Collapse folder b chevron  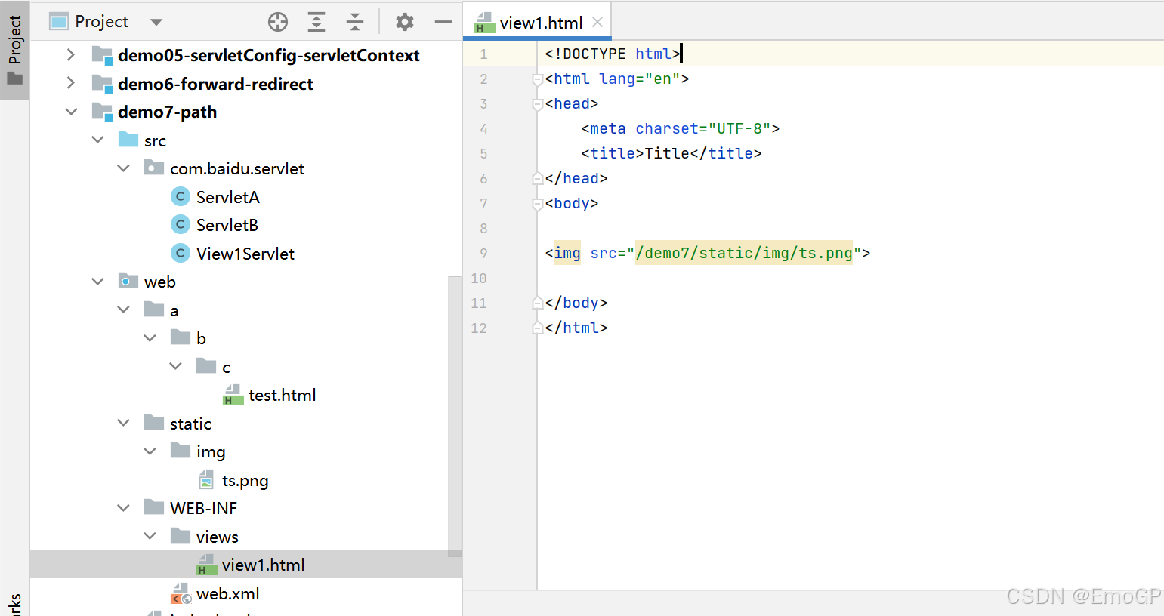(150, 338)
